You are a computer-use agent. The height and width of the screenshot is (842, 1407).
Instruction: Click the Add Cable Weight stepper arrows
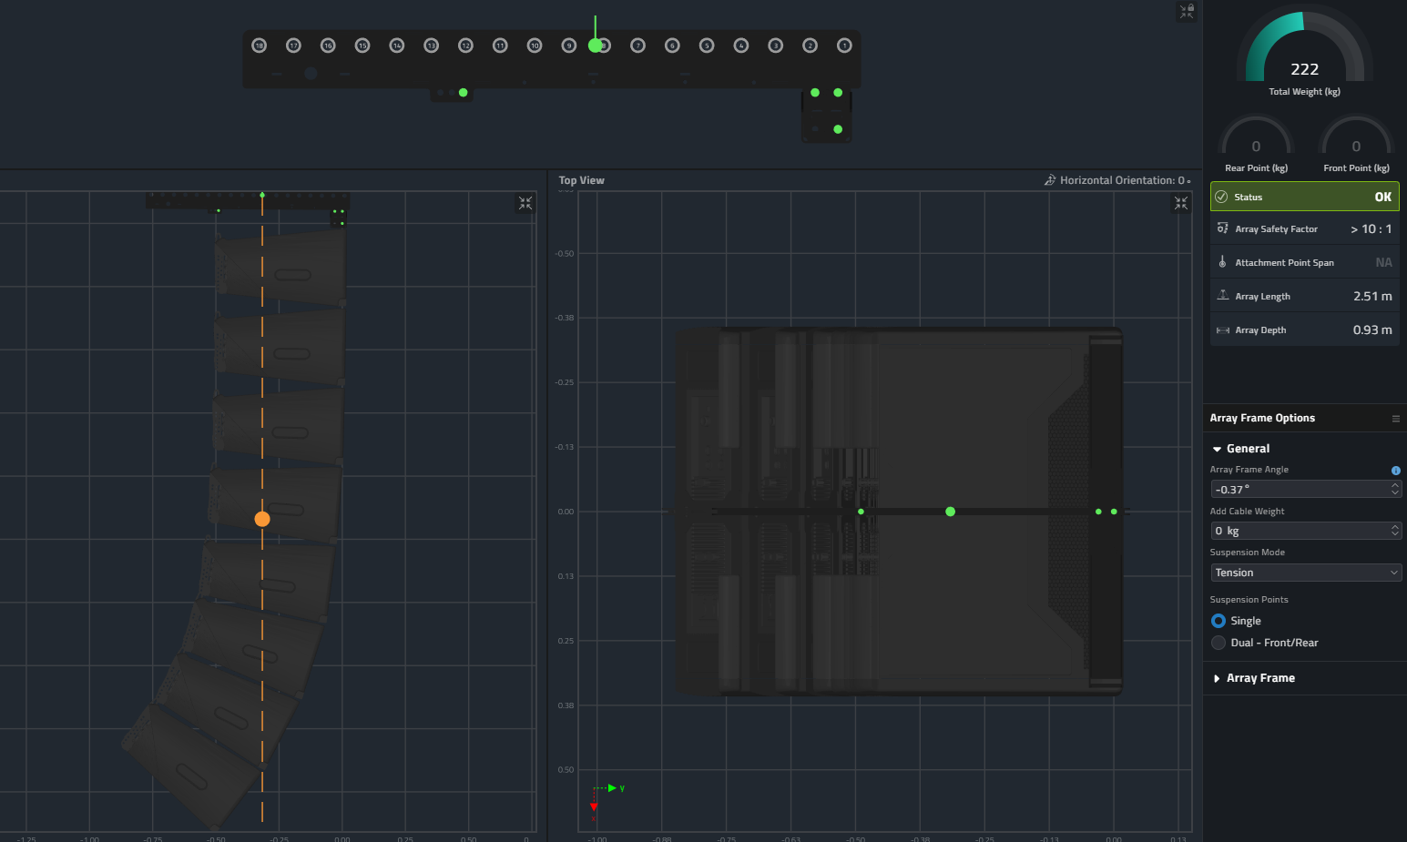(x=1394, y=531)
